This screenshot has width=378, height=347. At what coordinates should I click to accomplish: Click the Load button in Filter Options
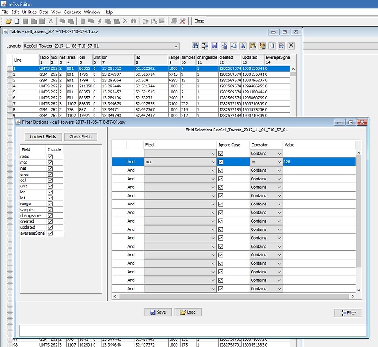coord(188,312)
